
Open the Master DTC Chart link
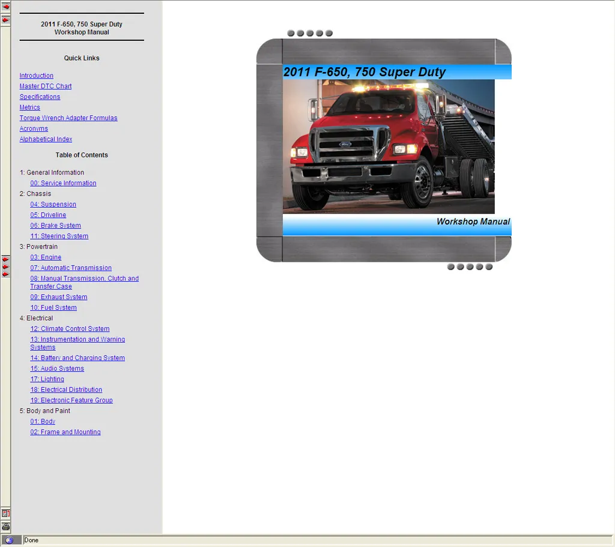(x=46, y=86)
